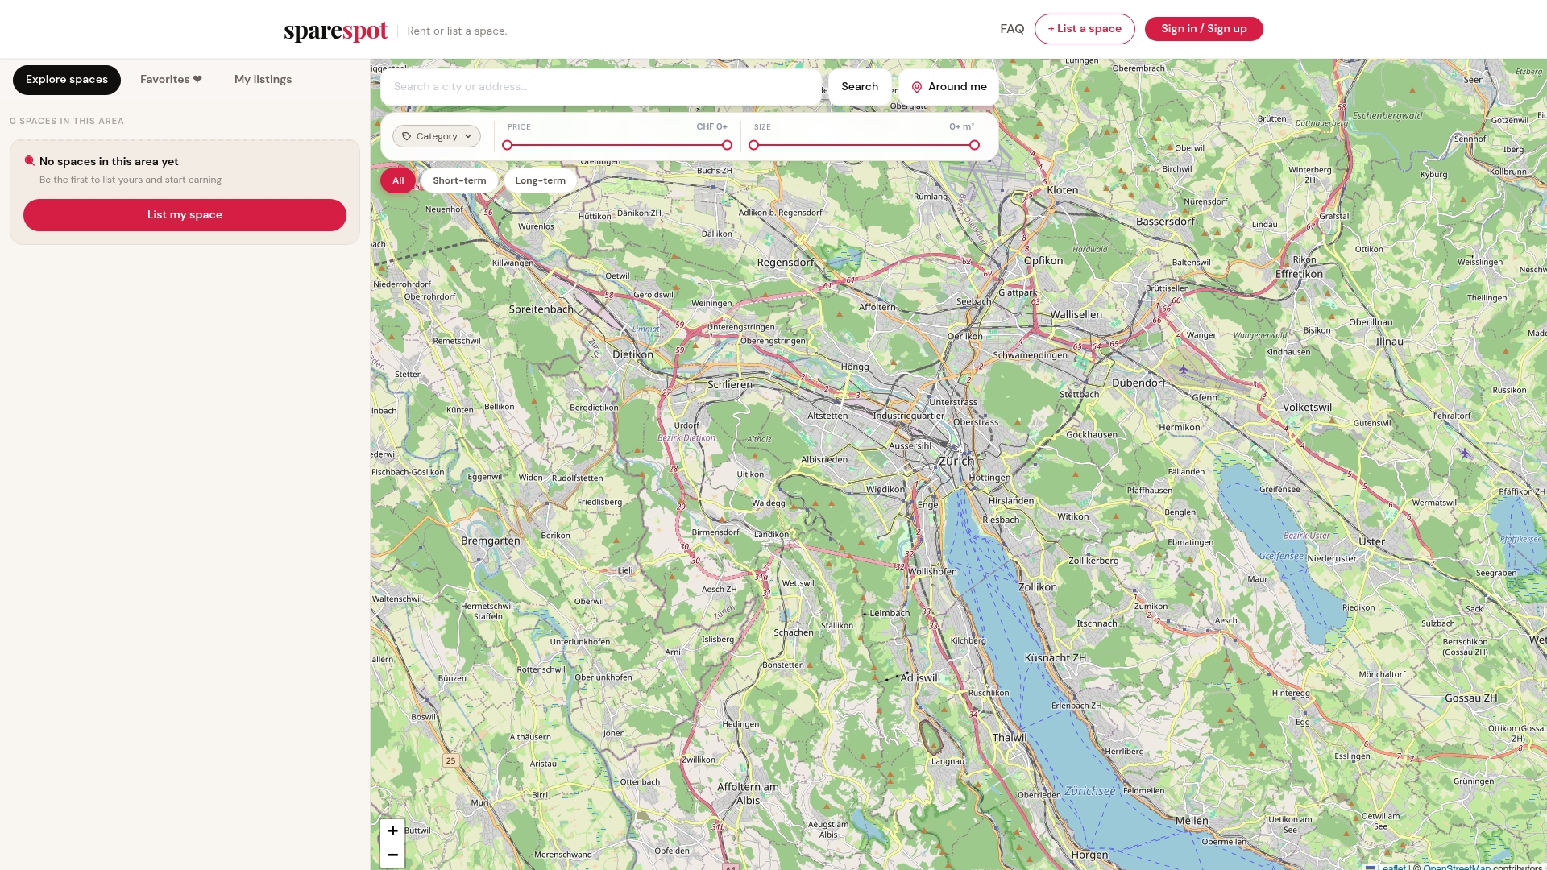
Task: Zoom out the map with minus button
Action: tap(392, 855)
